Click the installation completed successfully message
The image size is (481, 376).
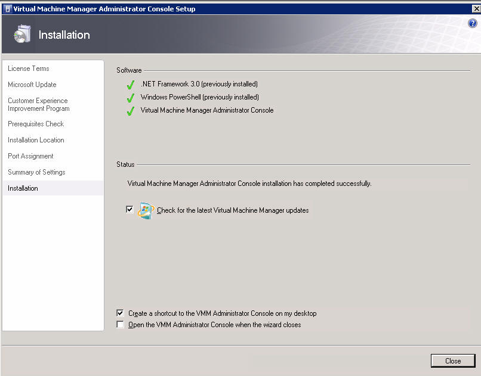click(x=249, y=184)
